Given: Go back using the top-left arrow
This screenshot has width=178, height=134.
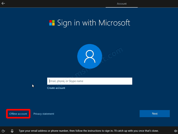Looking at the screenshot, I should [3, 3].
